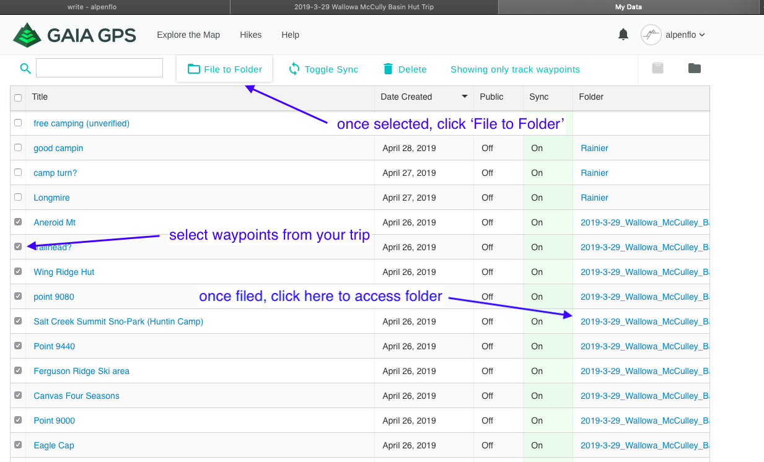Image resolution: width=764 pixels, height=462 pixels.
Task: Uncheck the Eagle Cap row checkbox
Action: pos(18,445)
